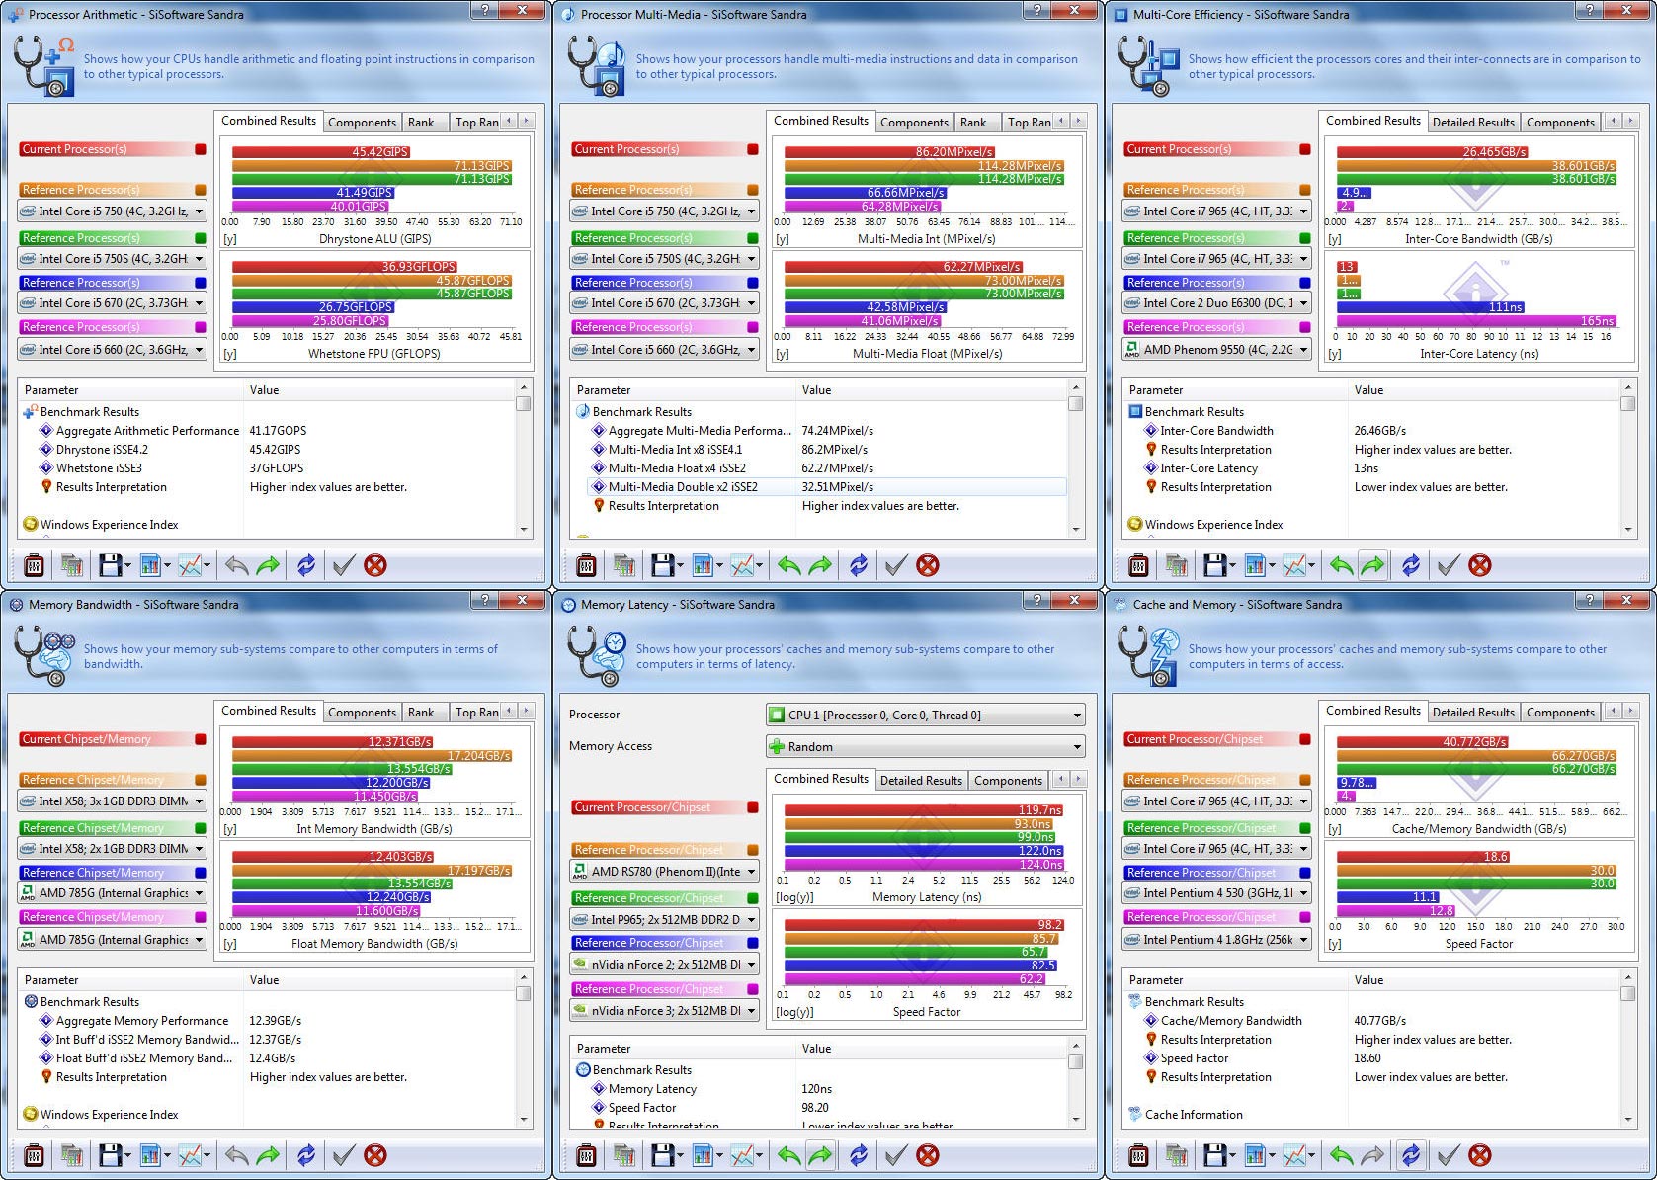Click the green back arrow in Multi-Core Efficiency toolbar
1657x1180 pixels.
pyautogui.click(x=1341, y=565)
